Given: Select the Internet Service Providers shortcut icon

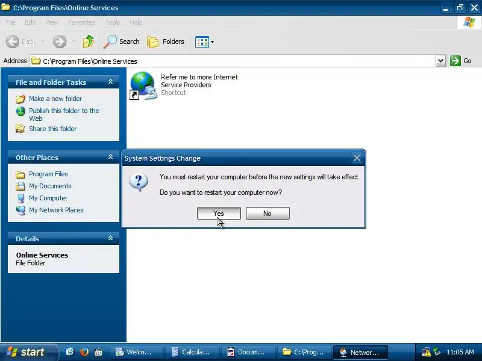Looking at the screenshot, I should point(143,85).
